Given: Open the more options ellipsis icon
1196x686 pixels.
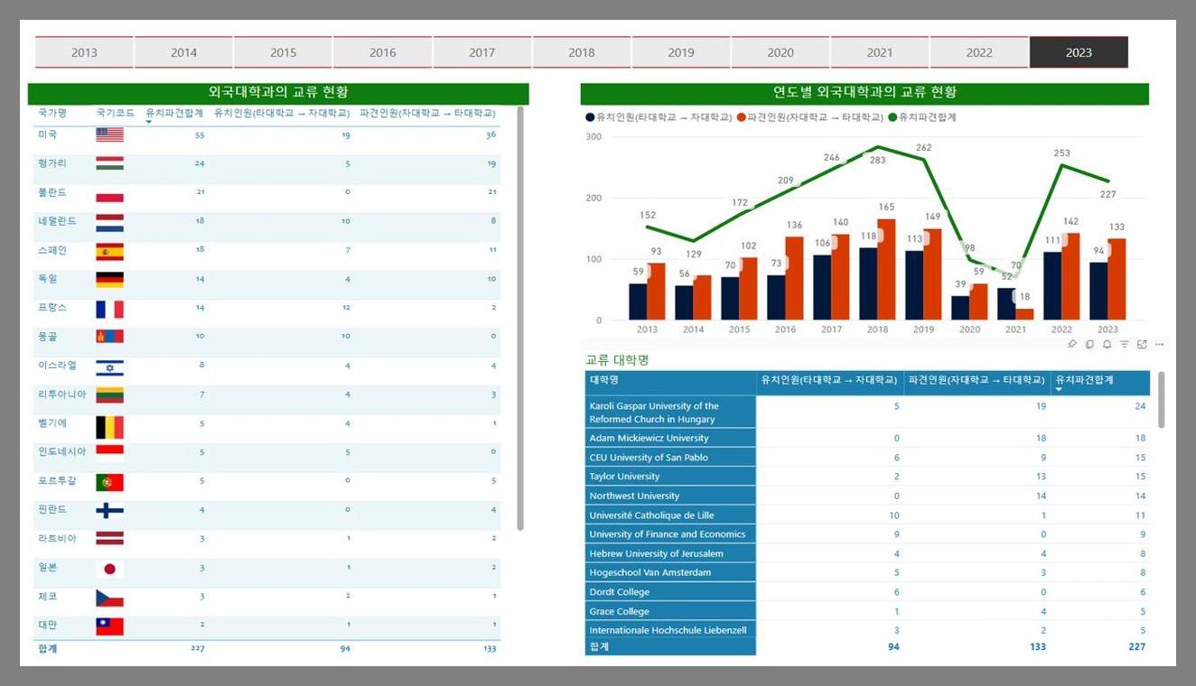Looking at the screenshot, I should coord(1160,344).
